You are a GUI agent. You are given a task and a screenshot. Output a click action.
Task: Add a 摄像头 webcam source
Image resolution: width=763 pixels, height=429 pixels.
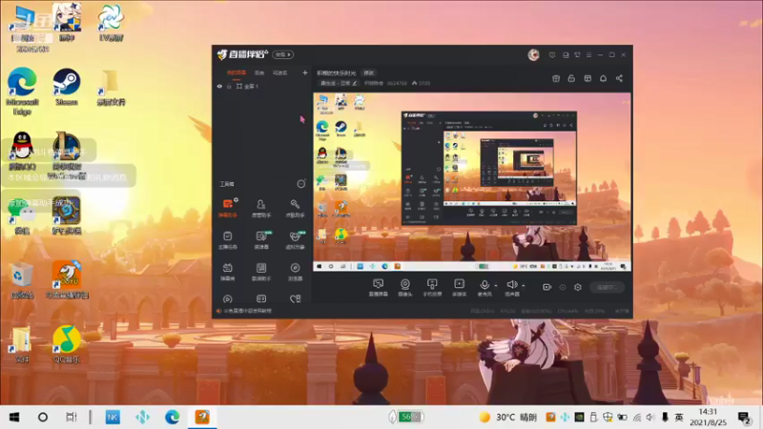point(404,288)
